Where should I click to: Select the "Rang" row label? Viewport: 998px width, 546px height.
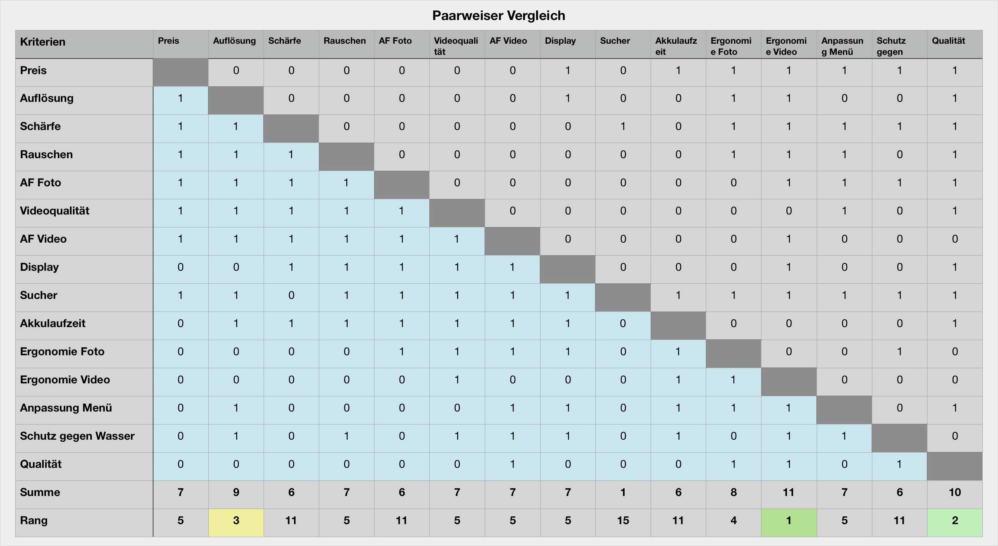point(34,520)
